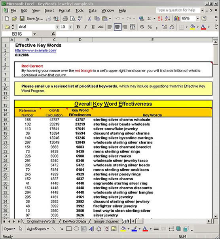Open the AutoShapes menu
This screenshot has width=220, height=239.
38,229
